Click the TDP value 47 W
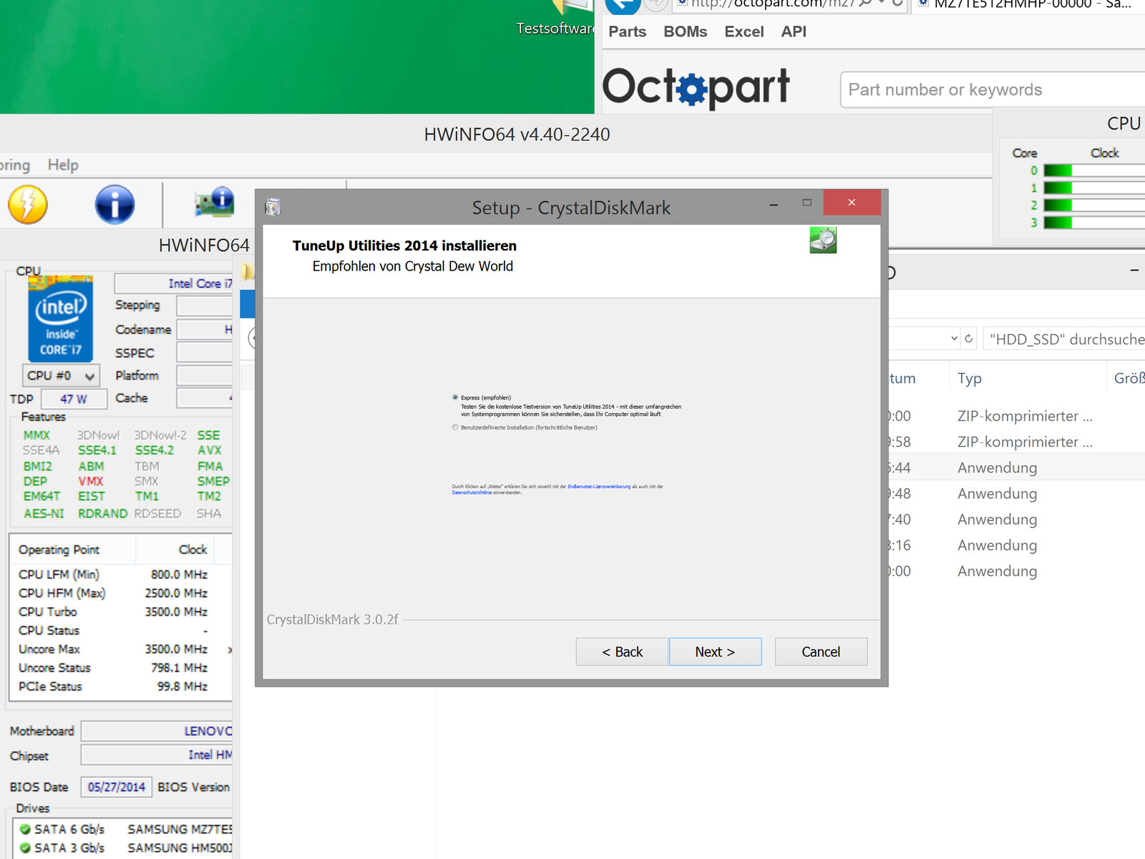Screen dimensions: 1145x859 click(74, 399)
